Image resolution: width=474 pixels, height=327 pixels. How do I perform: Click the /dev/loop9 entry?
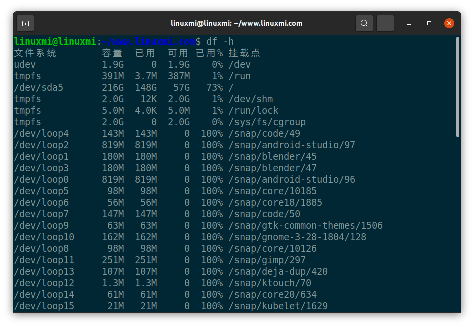(41, 226)
